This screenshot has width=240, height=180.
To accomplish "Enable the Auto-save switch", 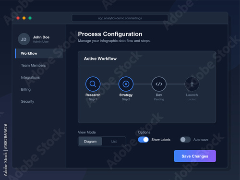I will [185, 140].
